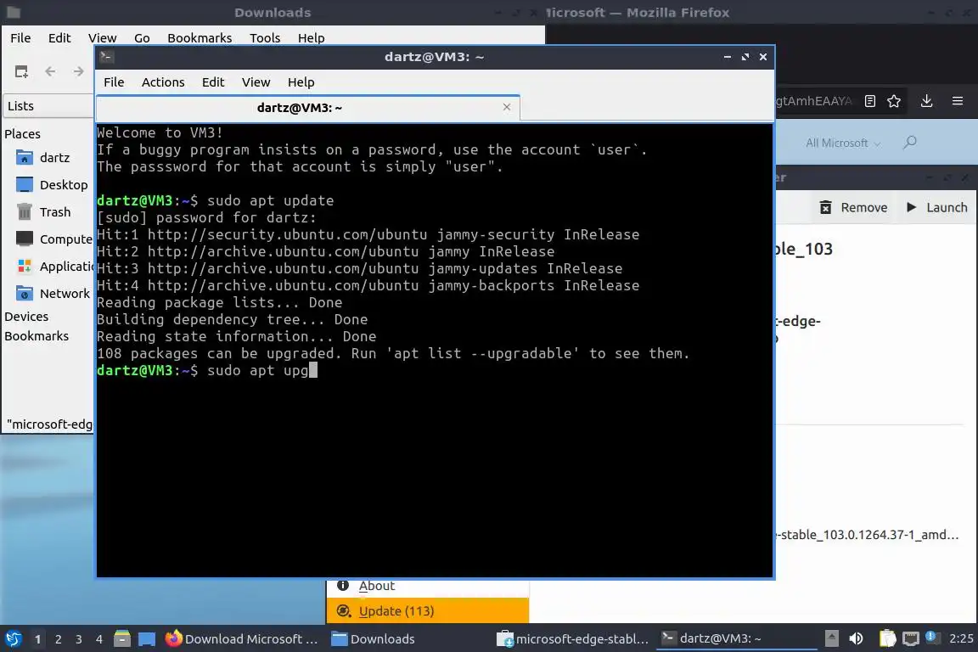Open Firefox hamburger application menu
Viewport: 978px width, 652px height.
[x=958, y=101]
